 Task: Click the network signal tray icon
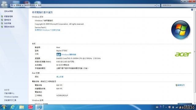click(x=177, y=107)
